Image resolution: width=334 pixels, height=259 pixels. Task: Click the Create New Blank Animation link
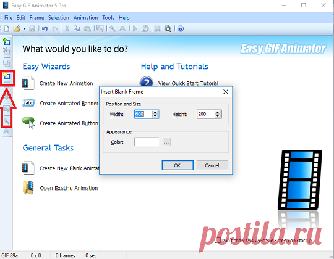pos(69,168)
